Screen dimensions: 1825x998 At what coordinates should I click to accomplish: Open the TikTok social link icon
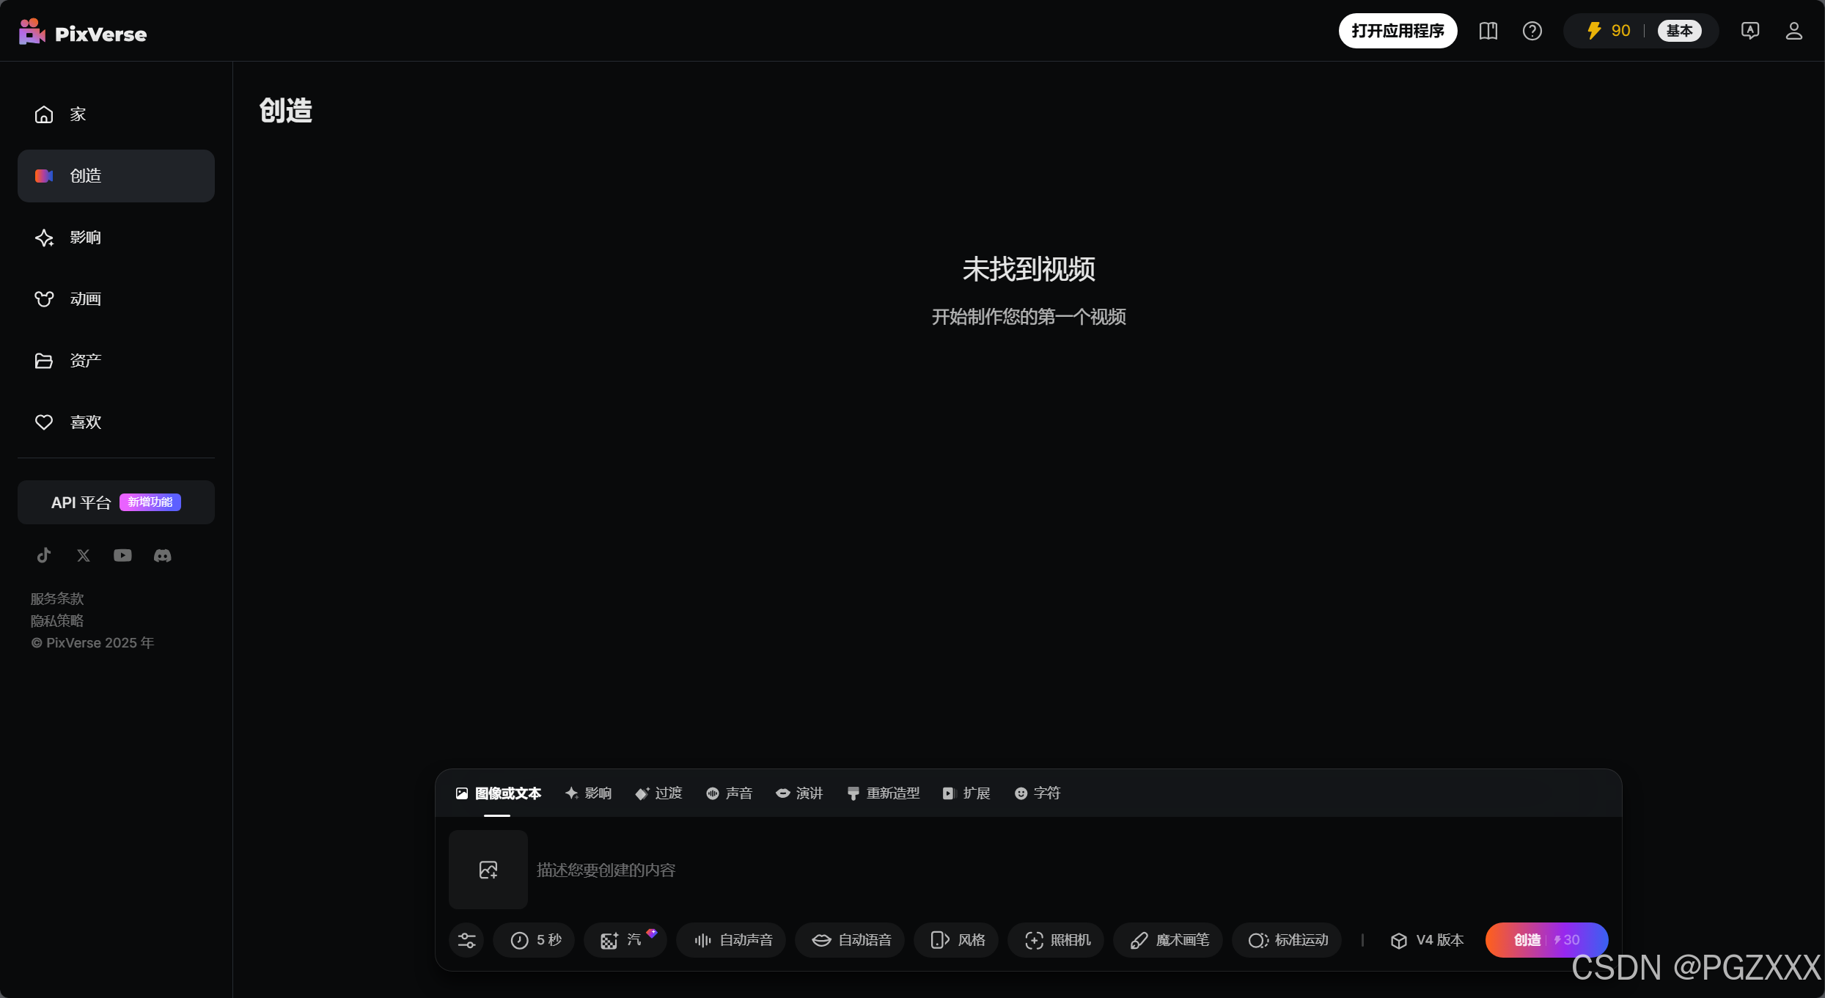44,555
